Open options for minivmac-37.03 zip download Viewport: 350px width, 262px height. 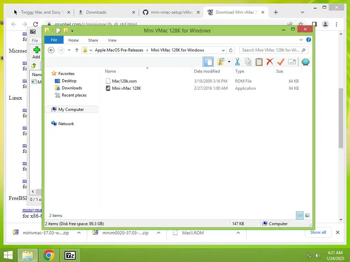point(79,233)
